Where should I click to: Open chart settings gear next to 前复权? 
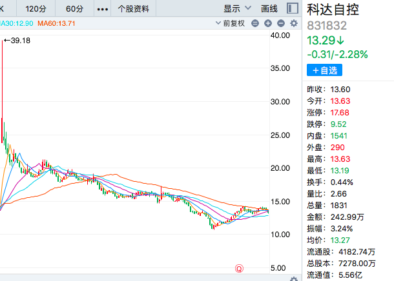coord(294,23)
